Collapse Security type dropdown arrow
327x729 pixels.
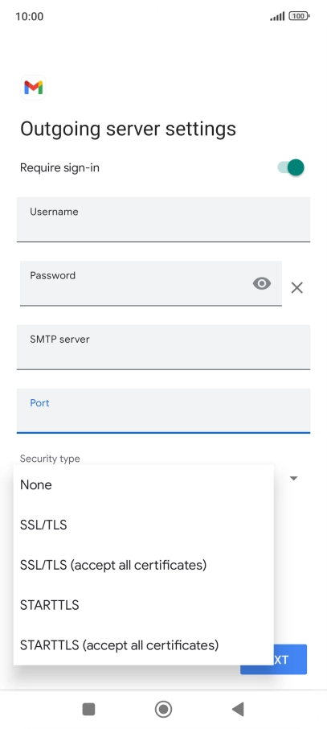293,478
